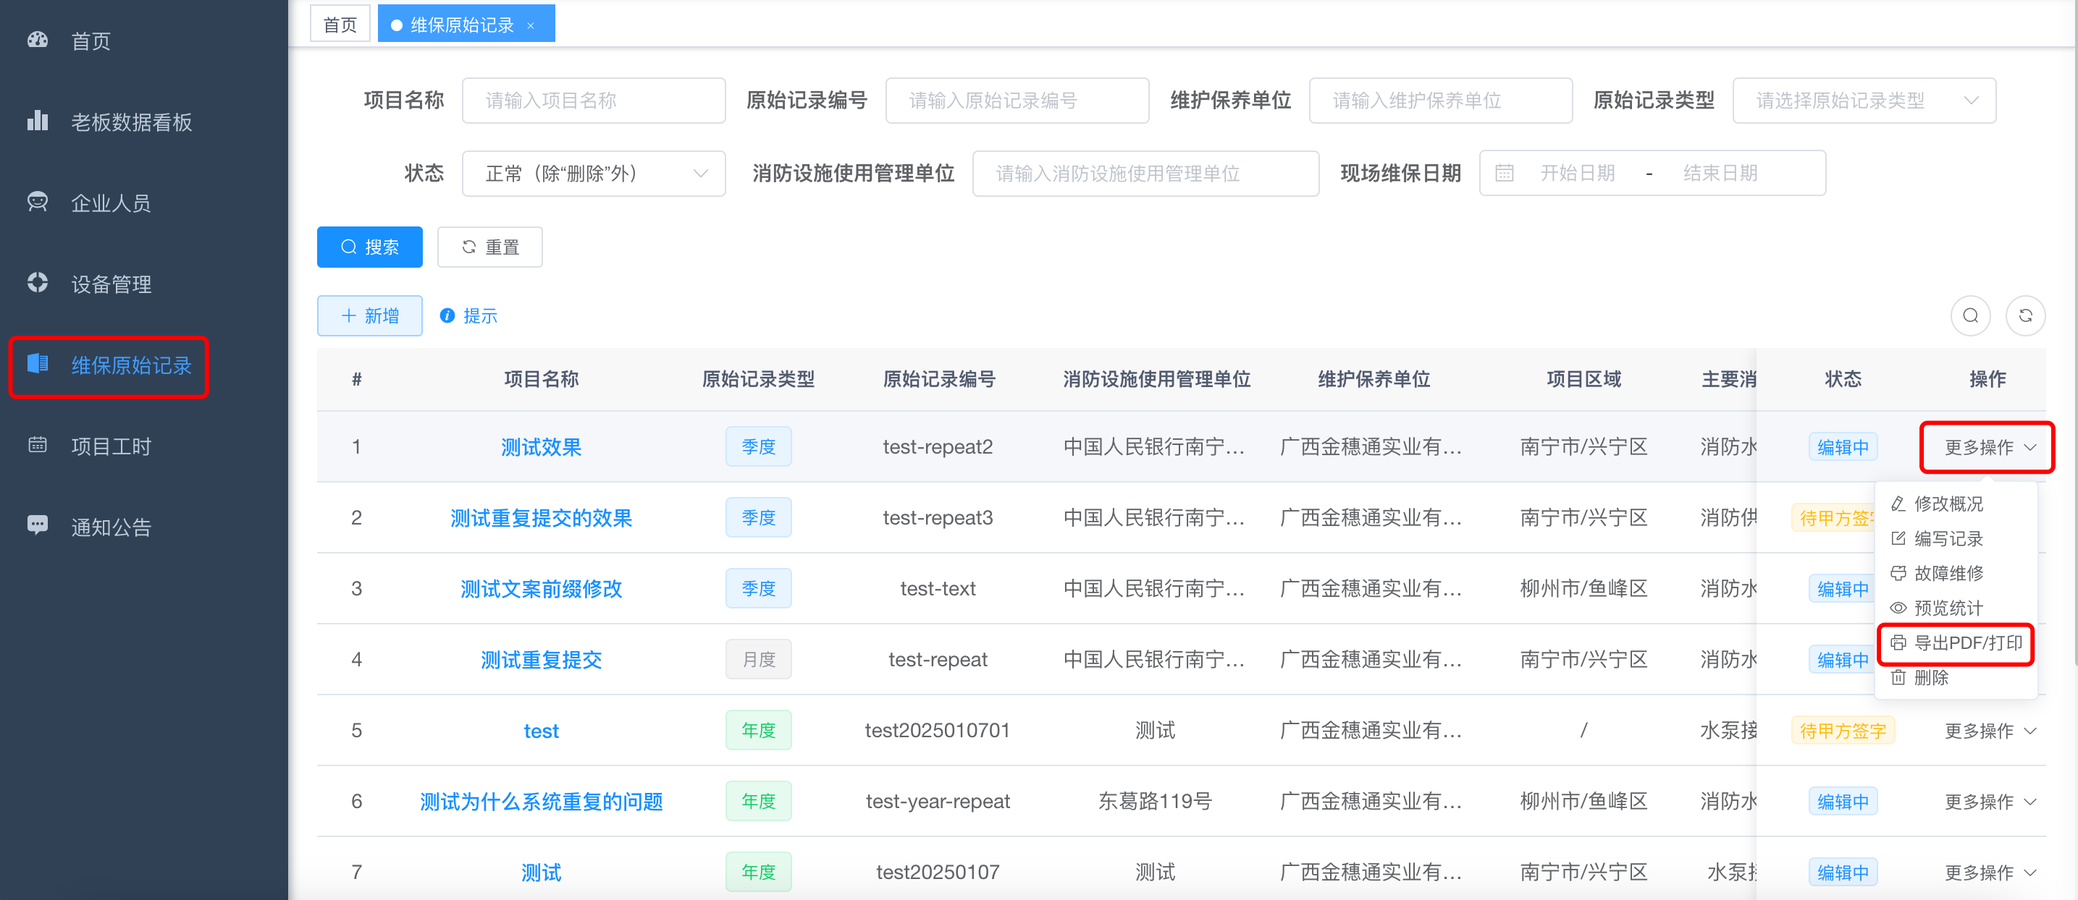
Task: Click the 企业人员 sidebar icon
Action: 37,201
